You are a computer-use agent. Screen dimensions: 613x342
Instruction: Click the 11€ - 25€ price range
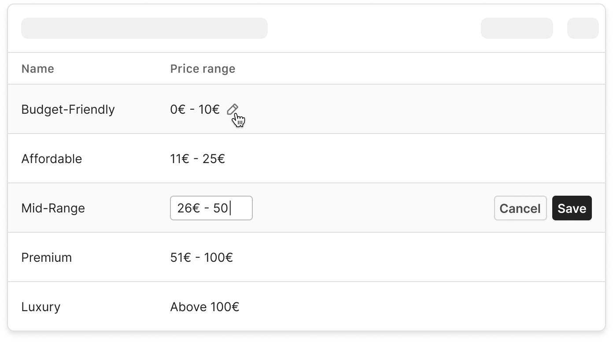pyautogui.click(x=197, y=159)
